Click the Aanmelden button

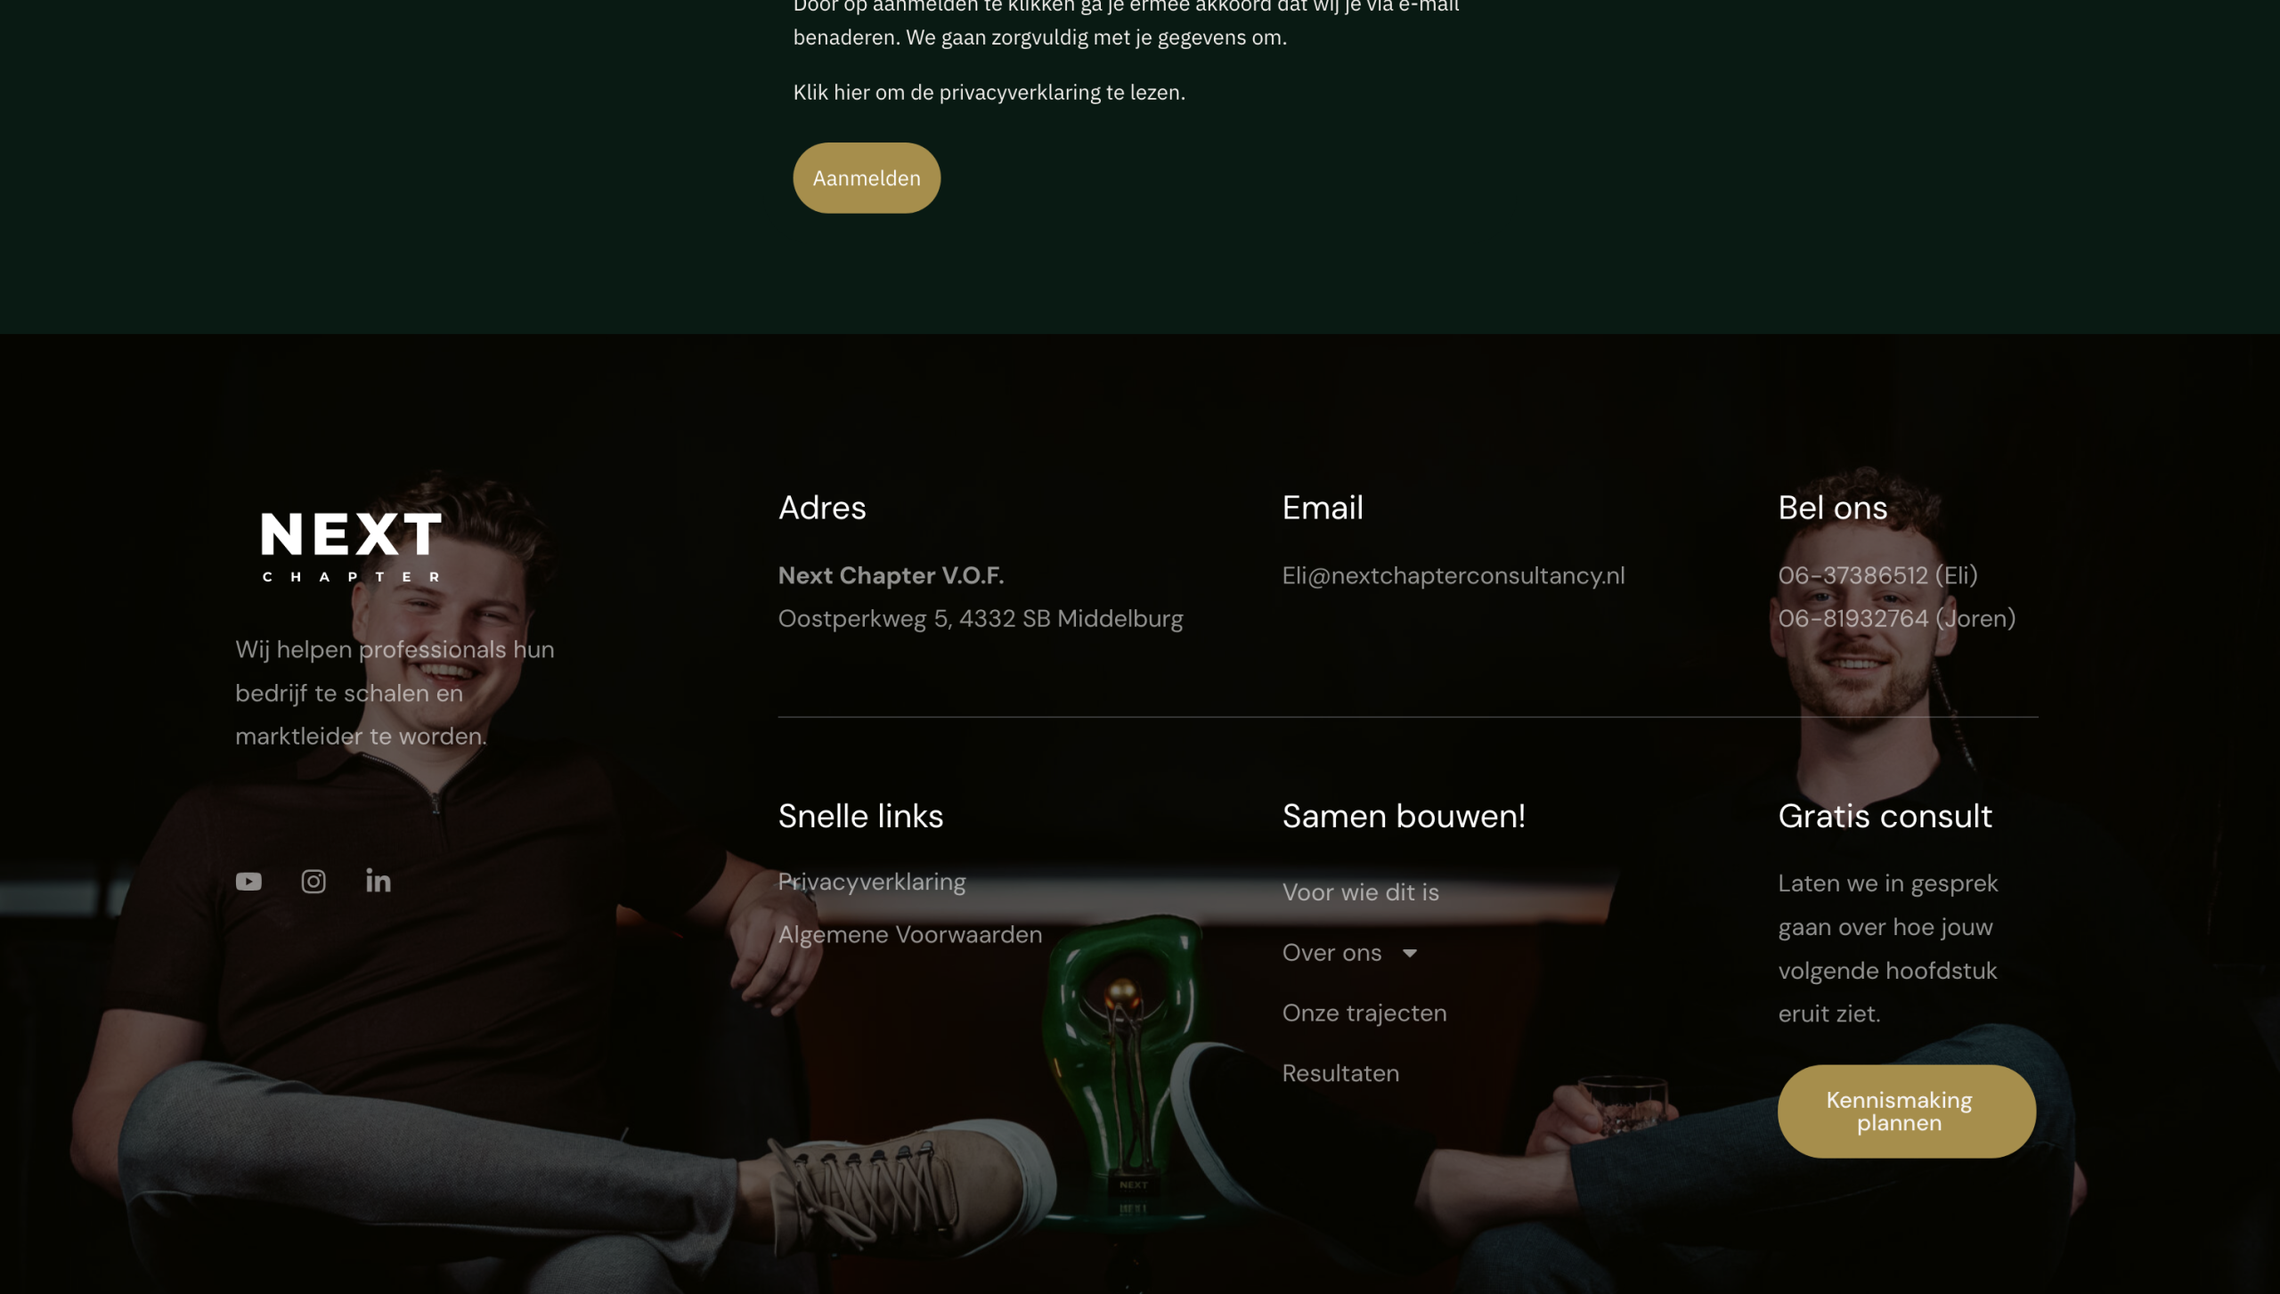pyautogui.click(x=867, y=178)
